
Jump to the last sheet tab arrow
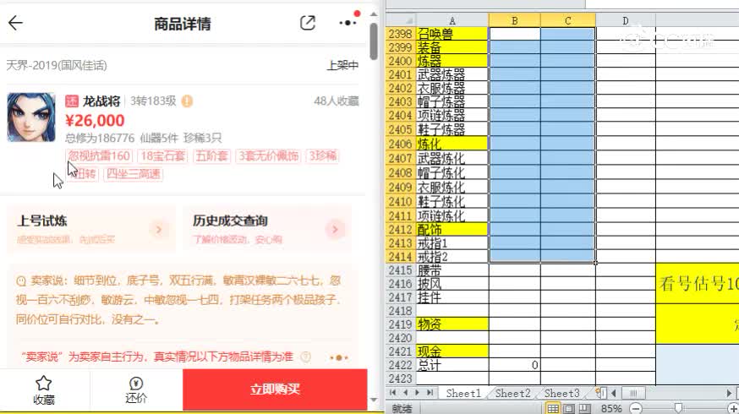click(430, 393)
